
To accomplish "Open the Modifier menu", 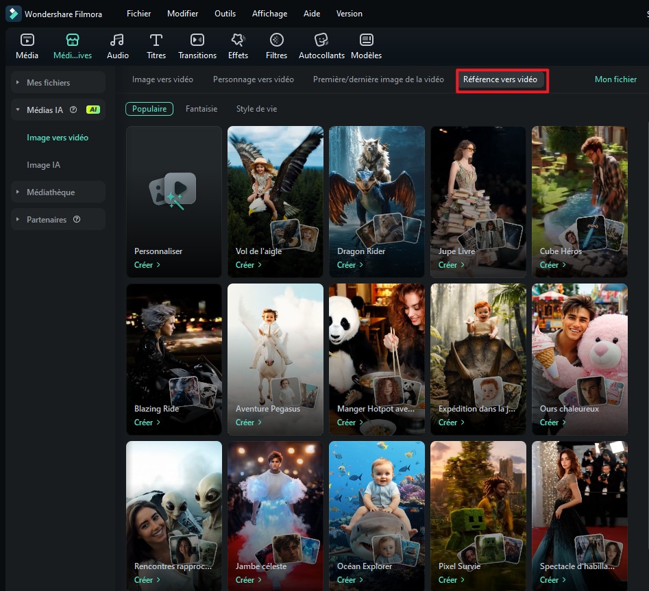I will coord(182,14).
